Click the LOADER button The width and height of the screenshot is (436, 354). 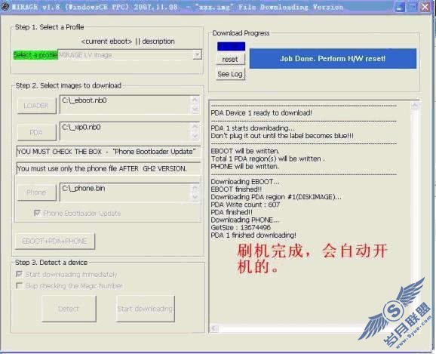tap(36, 106)
